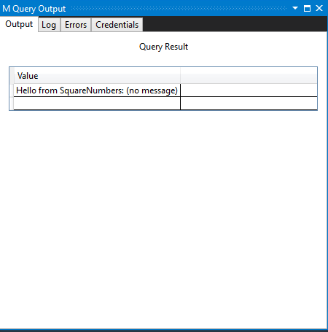Image resolution: width=328 pixels, height=332 pixels.
Task: Open the Log tab
Action: (49, 25)
